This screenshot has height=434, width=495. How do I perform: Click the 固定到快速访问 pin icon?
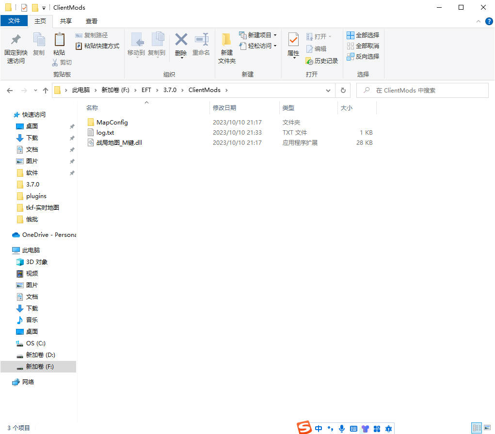pyautogui.click(x=16, y=40)
